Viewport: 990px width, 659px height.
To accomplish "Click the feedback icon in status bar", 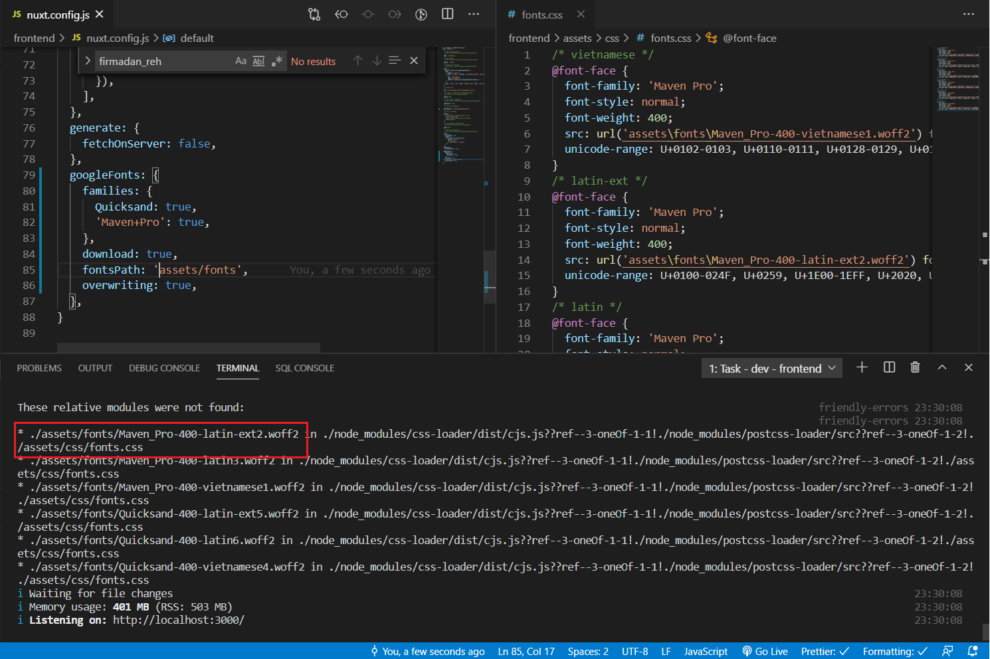I will (x=947, y=652).
